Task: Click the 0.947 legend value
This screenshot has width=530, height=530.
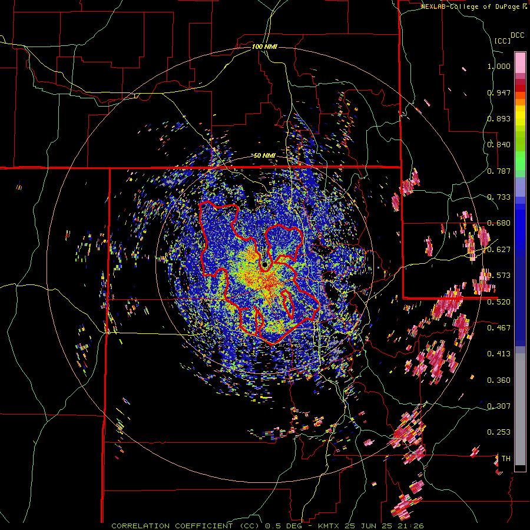Action: pyautogui.click(x=499, y=92)
